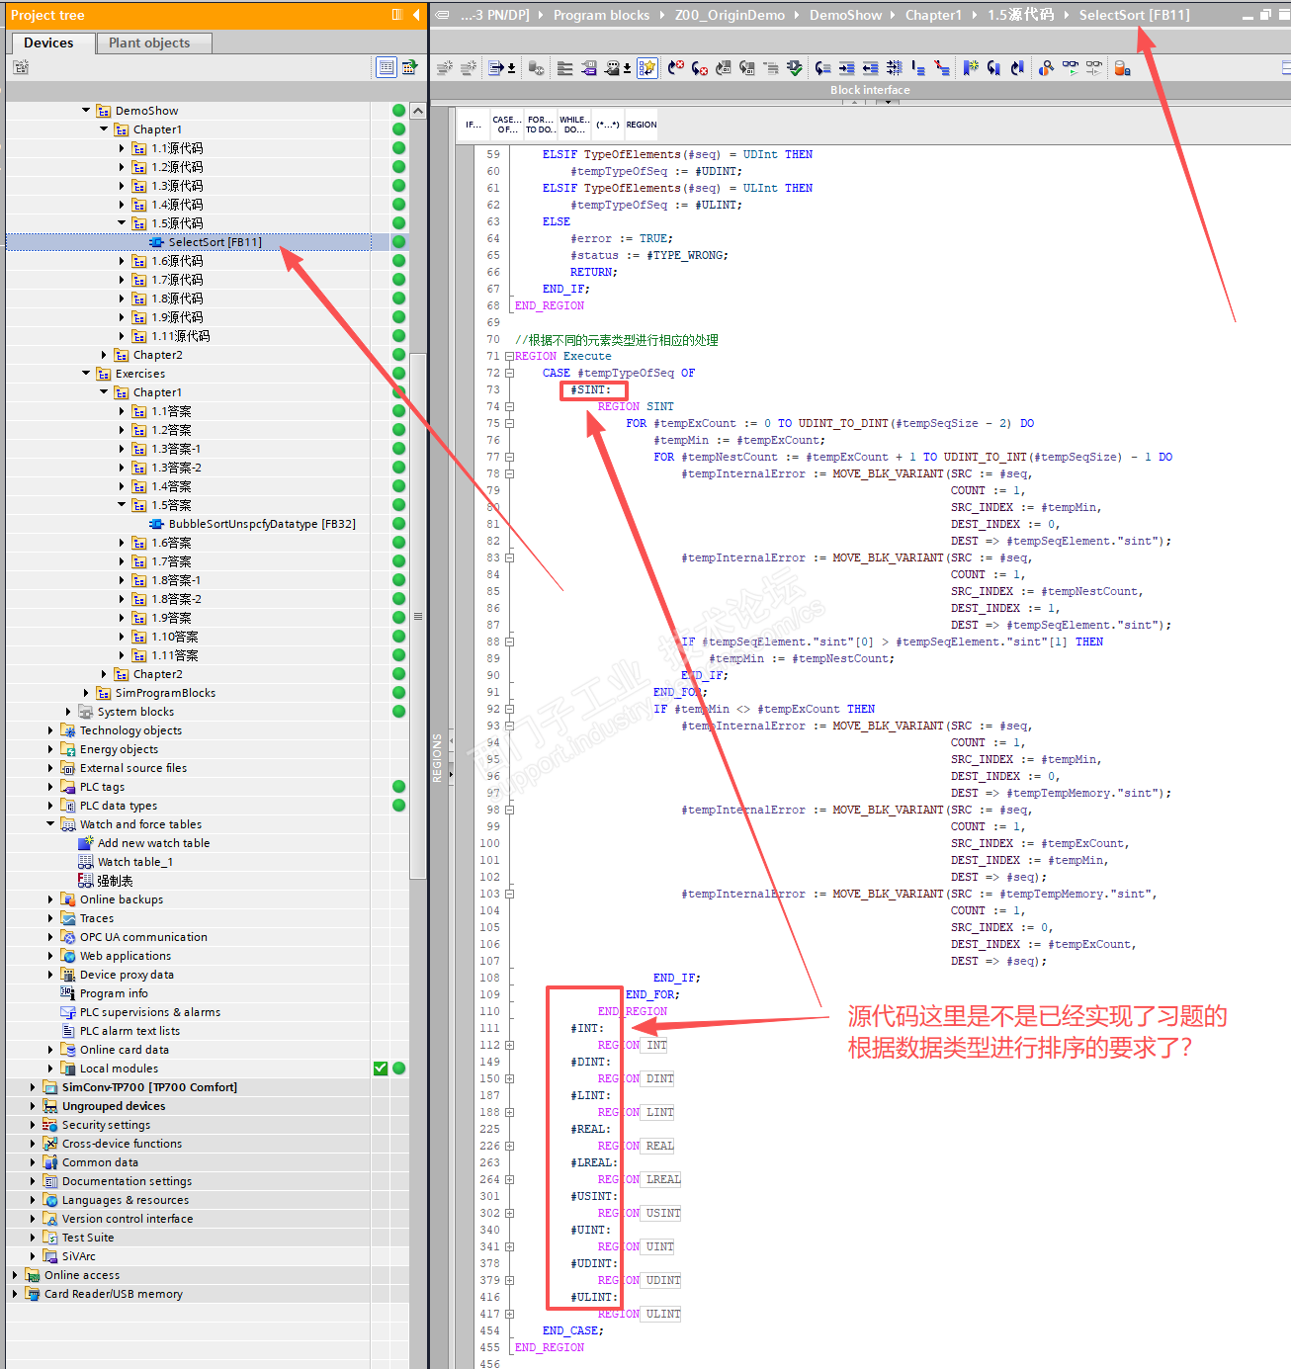Screen dimensions: 1291x1369
Task: Insert REGION from favorites bar
Action: click(x=642, y=125)
